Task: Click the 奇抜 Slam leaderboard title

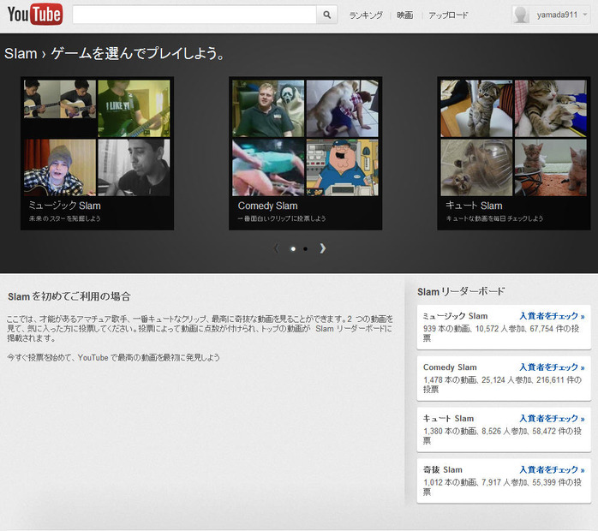Action: [443, 469]
